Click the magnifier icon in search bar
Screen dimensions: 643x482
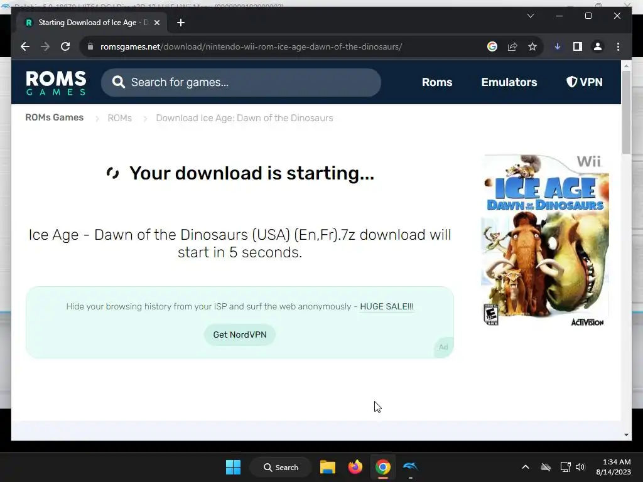point(119,82)
